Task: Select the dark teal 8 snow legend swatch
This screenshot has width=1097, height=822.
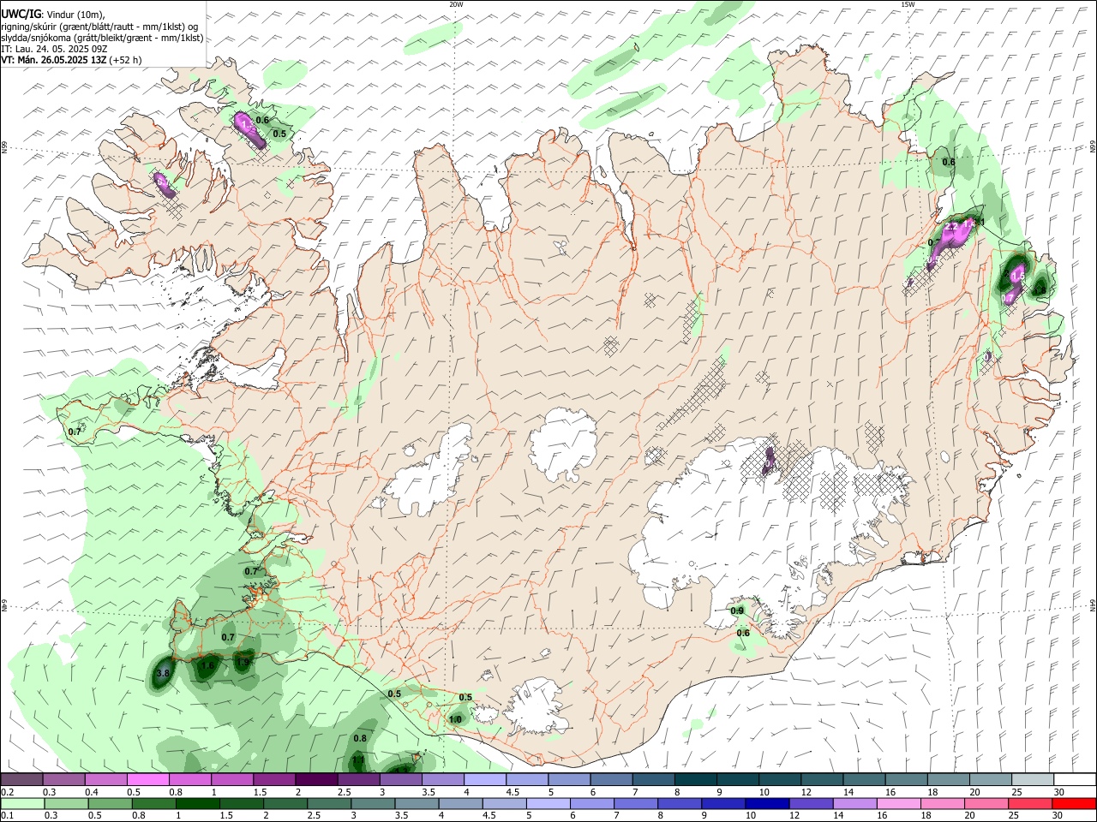Action: [x=695, y=780]
